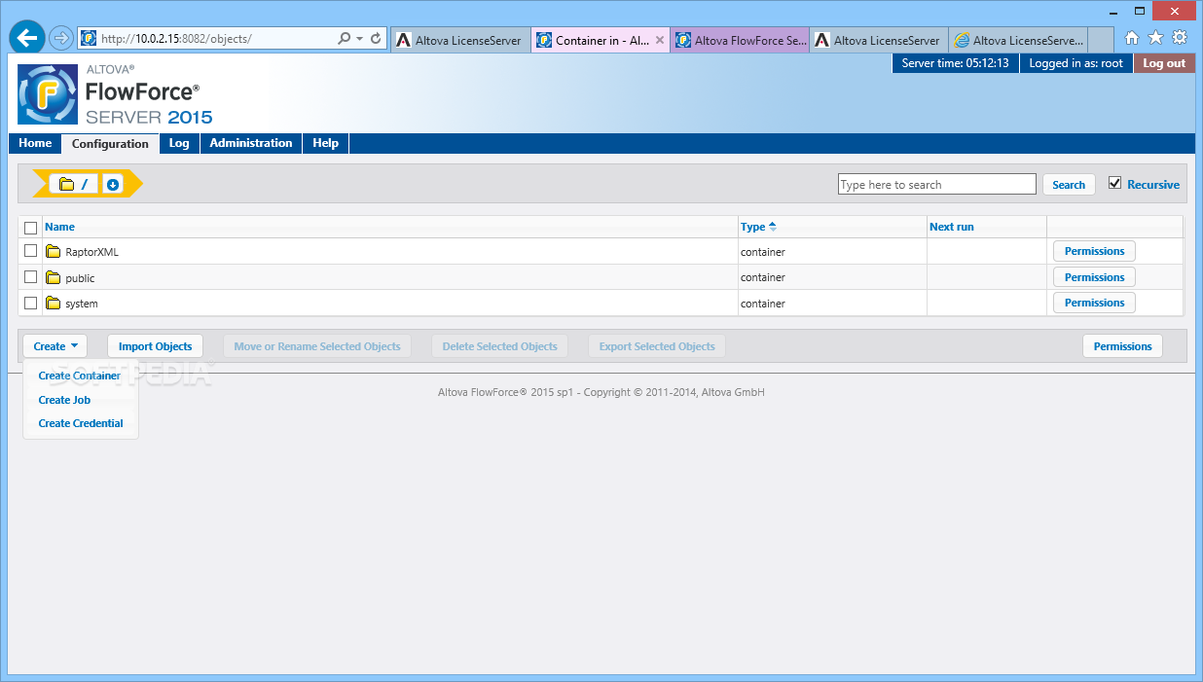Screen dimensions: 1203x682
Task: Click the FlowForce Server logo icon
Action: pyautogui.click(x=48, y=94)
